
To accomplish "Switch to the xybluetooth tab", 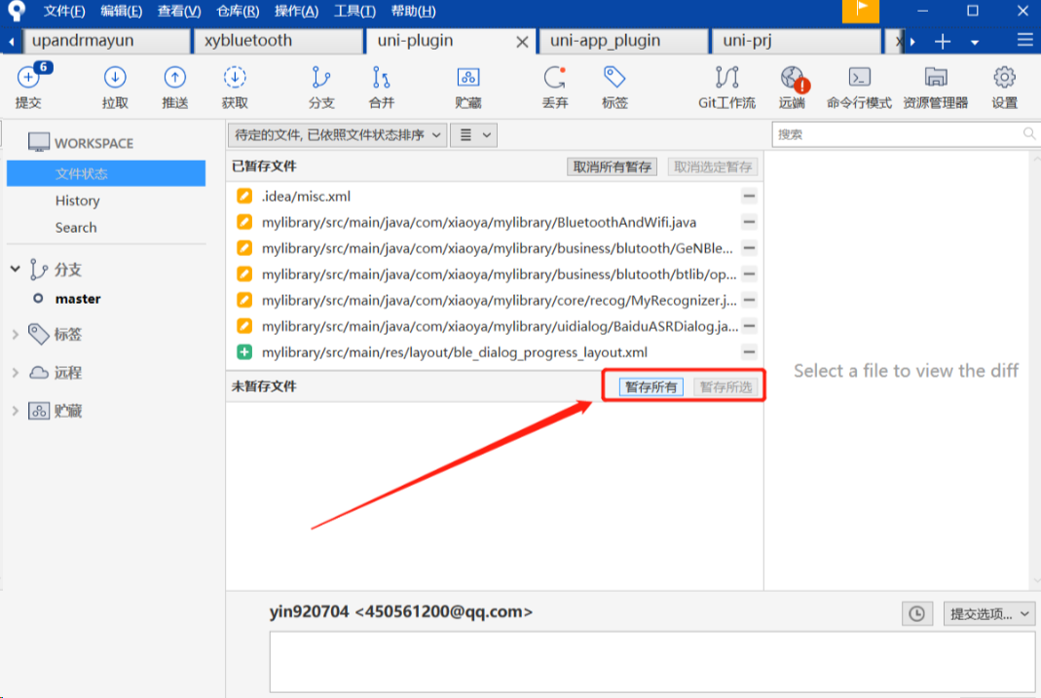I will tap(279, 41).
